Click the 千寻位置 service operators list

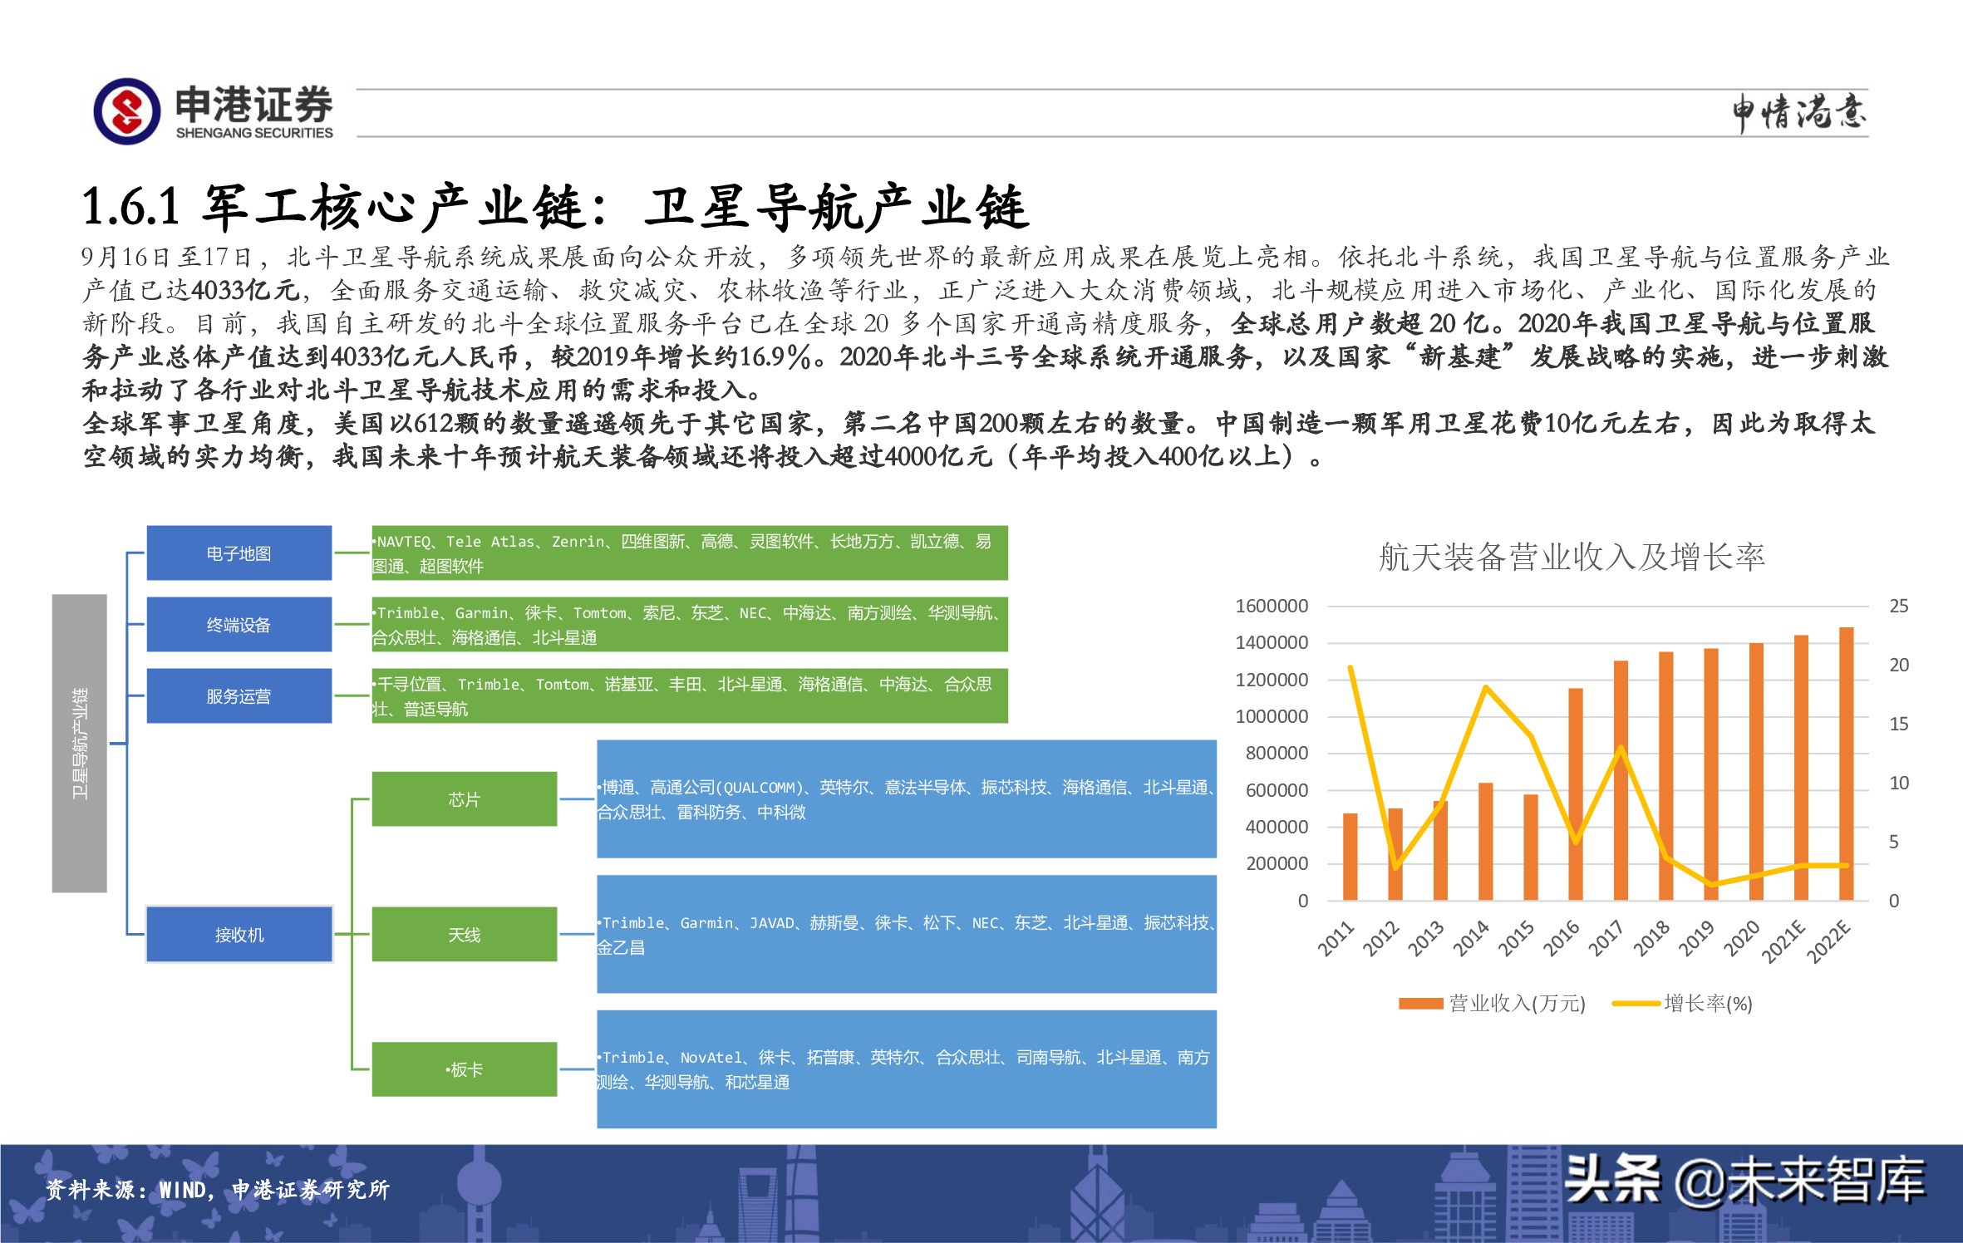[690, 696]
